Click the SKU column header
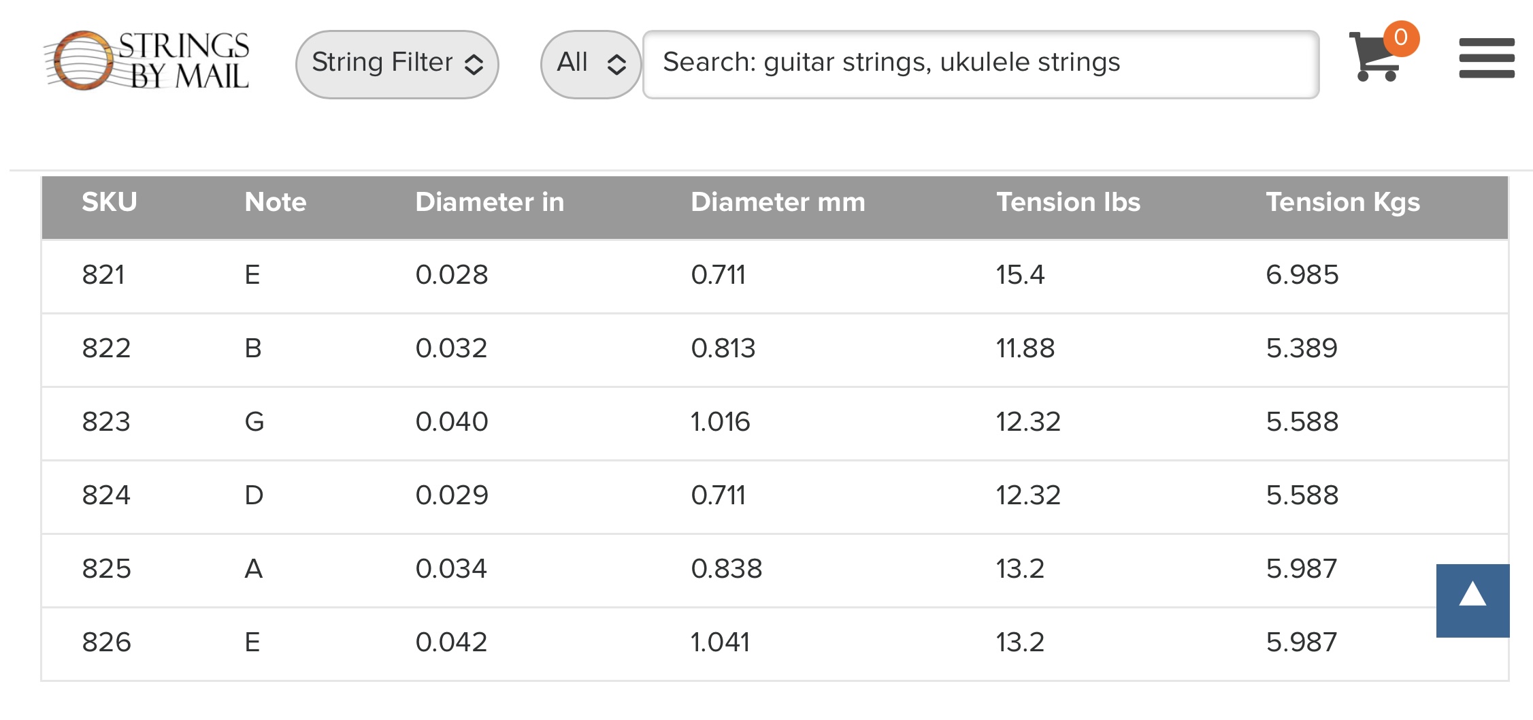Viewport: 1533px width, 720px height. click(x=110, y=202)
